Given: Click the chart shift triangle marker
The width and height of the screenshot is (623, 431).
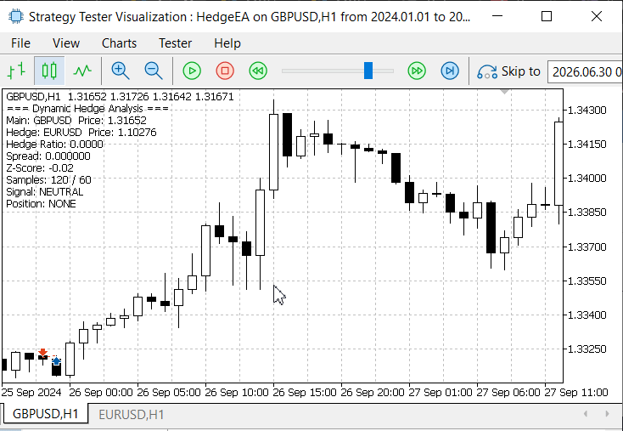Looking at the screenshot, I should (505, 92).
